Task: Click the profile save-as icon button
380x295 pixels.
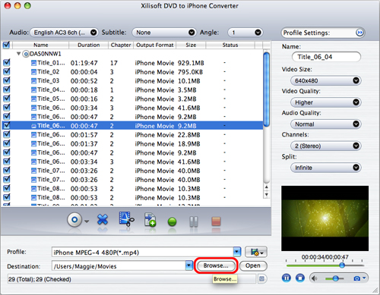Action: [256, 252]
